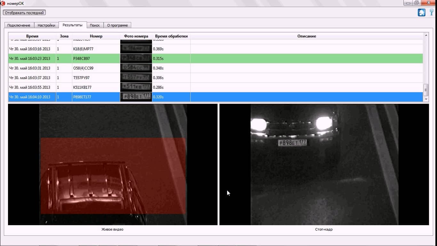
Task: Click the номерОК app logo in title bar
Action: tap(3, 3)
